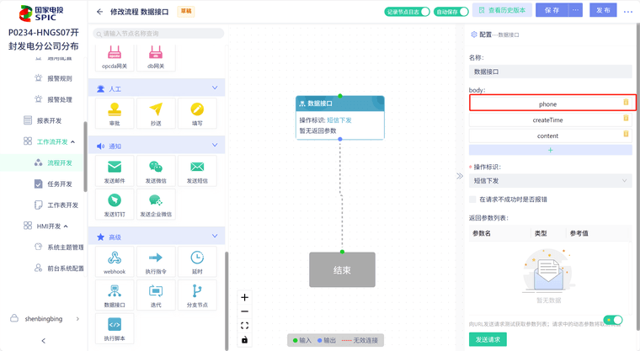Image resolution: width=640 pixels, height=351 pixels.
Task: Click the 发布 button
Action: pos(603,10)
